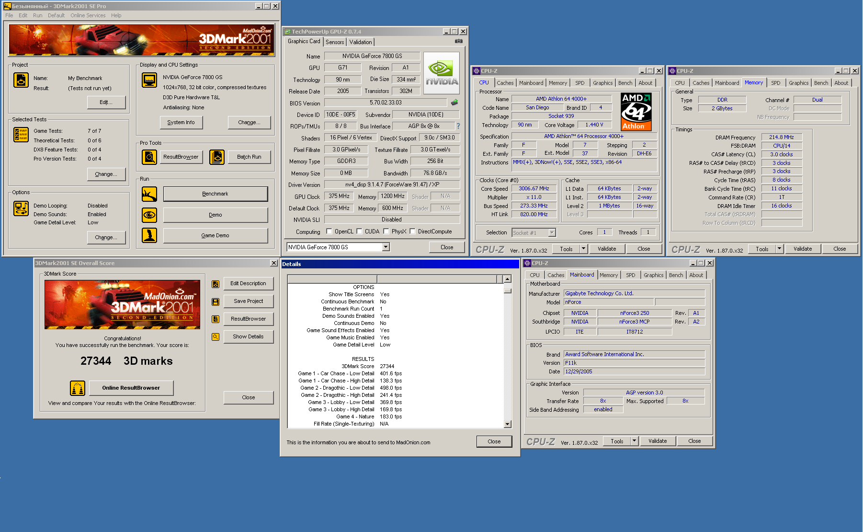Enable the OpenCL checkbox
The width and height of the screenshot is (863, 532).
pos(329,231)
